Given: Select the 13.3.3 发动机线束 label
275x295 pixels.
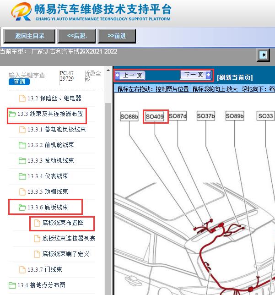Looking at the screenshot, I should pyautogui.click(x=51, y=161).
